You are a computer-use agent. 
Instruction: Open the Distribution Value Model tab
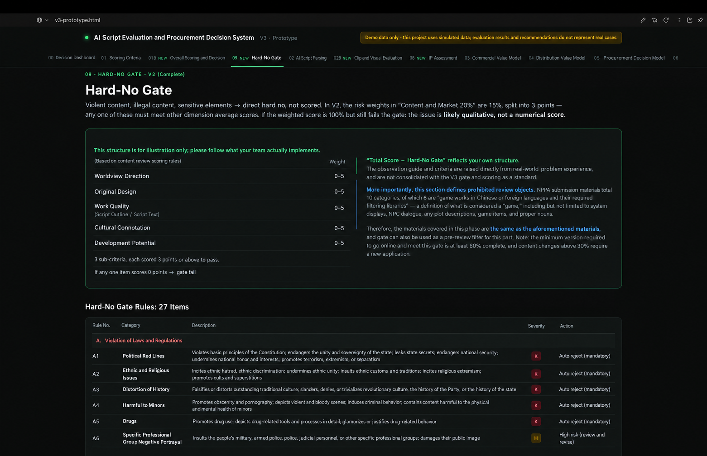[x=557, y=58]
